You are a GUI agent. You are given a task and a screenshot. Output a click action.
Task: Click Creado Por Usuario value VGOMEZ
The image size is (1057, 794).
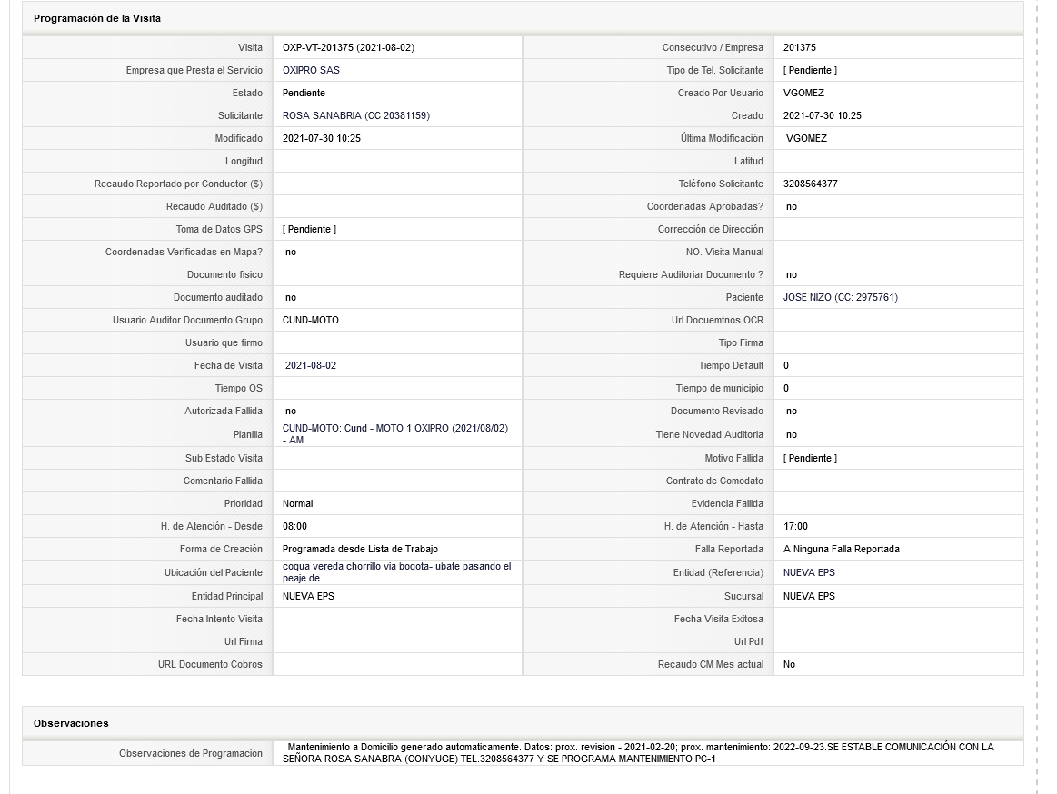(x=803, y=93)
